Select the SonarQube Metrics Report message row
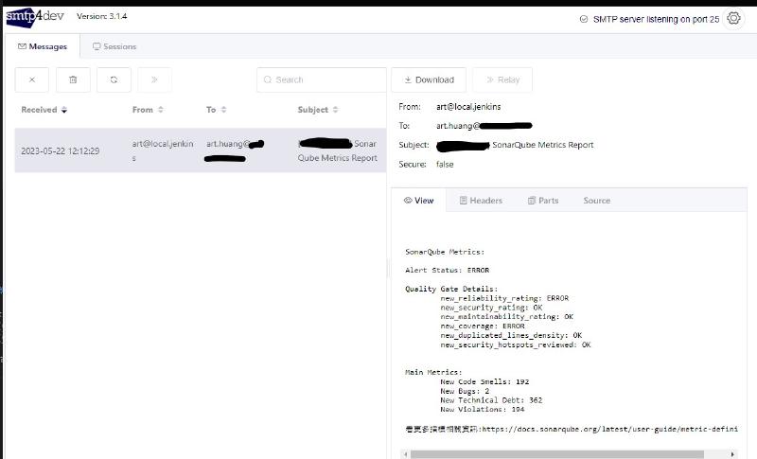 pyautogui.click(x=199, y=150)
